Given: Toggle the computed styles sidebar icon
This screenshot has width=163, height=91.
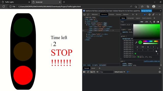Looking at the screenshot, I should pyautogui.click(x=158, y=22).
